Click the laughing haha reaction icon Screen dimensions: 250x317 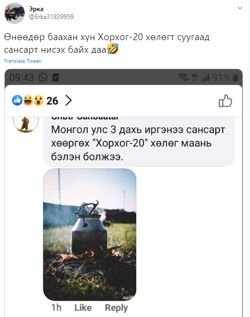(28, 100)
